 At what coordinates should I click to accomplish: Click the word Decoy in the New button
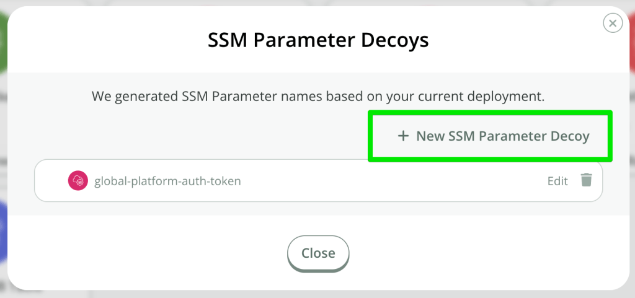(x=570, y=136)
